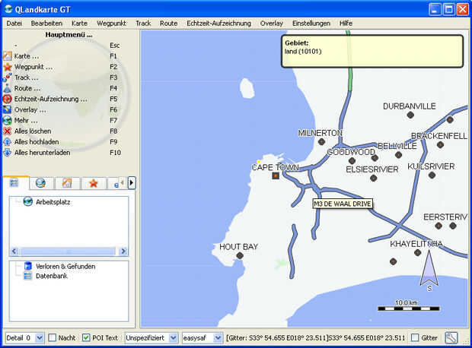
Task: Open the Unspezifiziert dropdown
Action: point(151,338)
